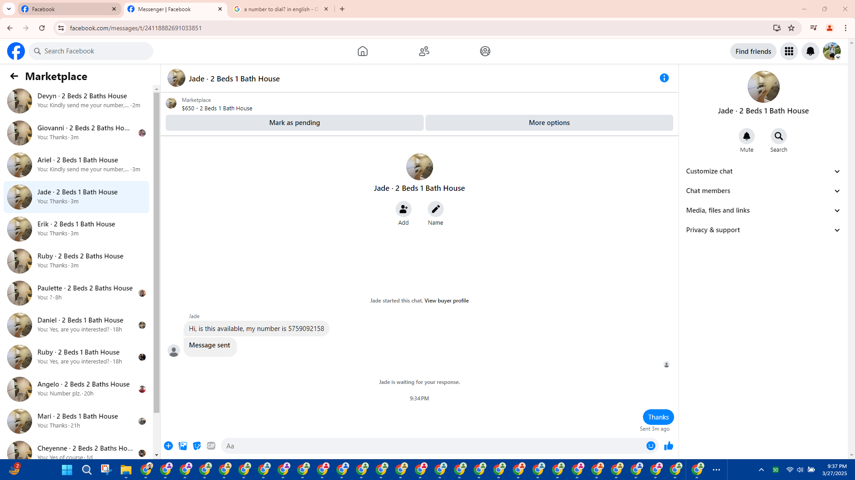Open Erik's 2 Beds 1 Bath House chat
The image size is (855, 480).
[77, 229]
